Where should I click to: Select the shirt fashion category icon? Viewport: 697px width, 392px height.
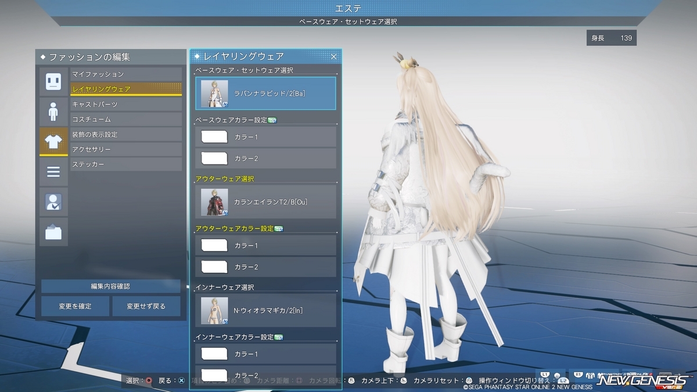tap(53, 142)
